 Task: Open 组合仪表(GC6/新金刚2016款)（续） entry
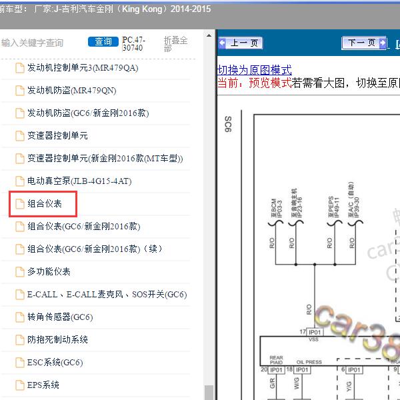[95, 249]
